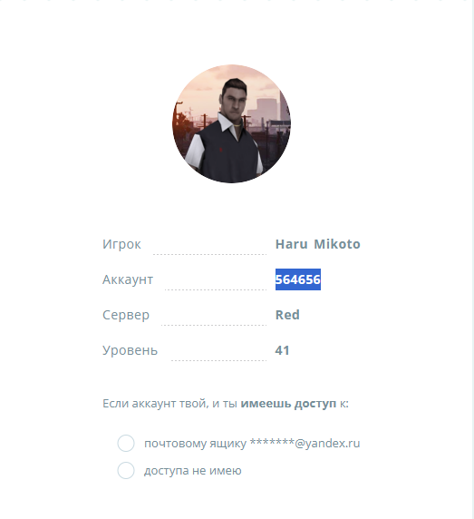
Task: Click the "Игрок" field label
Action: coord(121,244)
